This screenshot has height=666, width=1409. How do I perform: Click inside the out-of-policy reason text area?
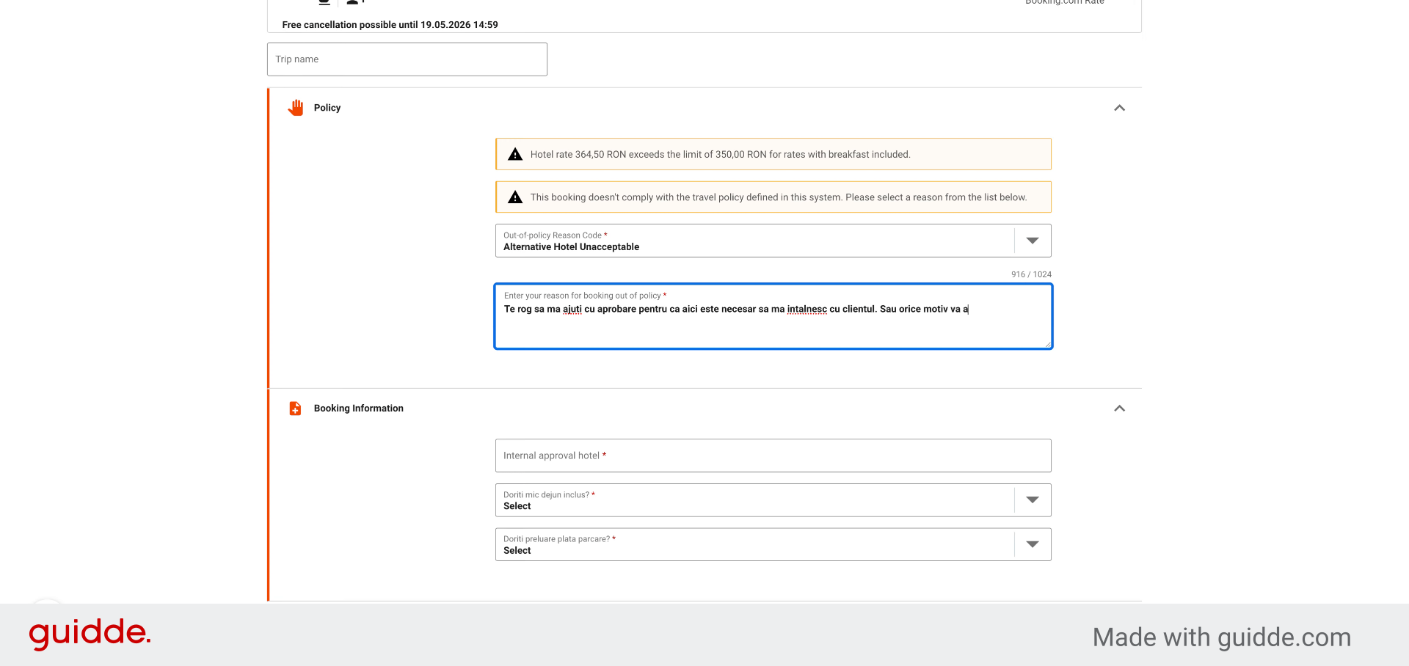773,317
